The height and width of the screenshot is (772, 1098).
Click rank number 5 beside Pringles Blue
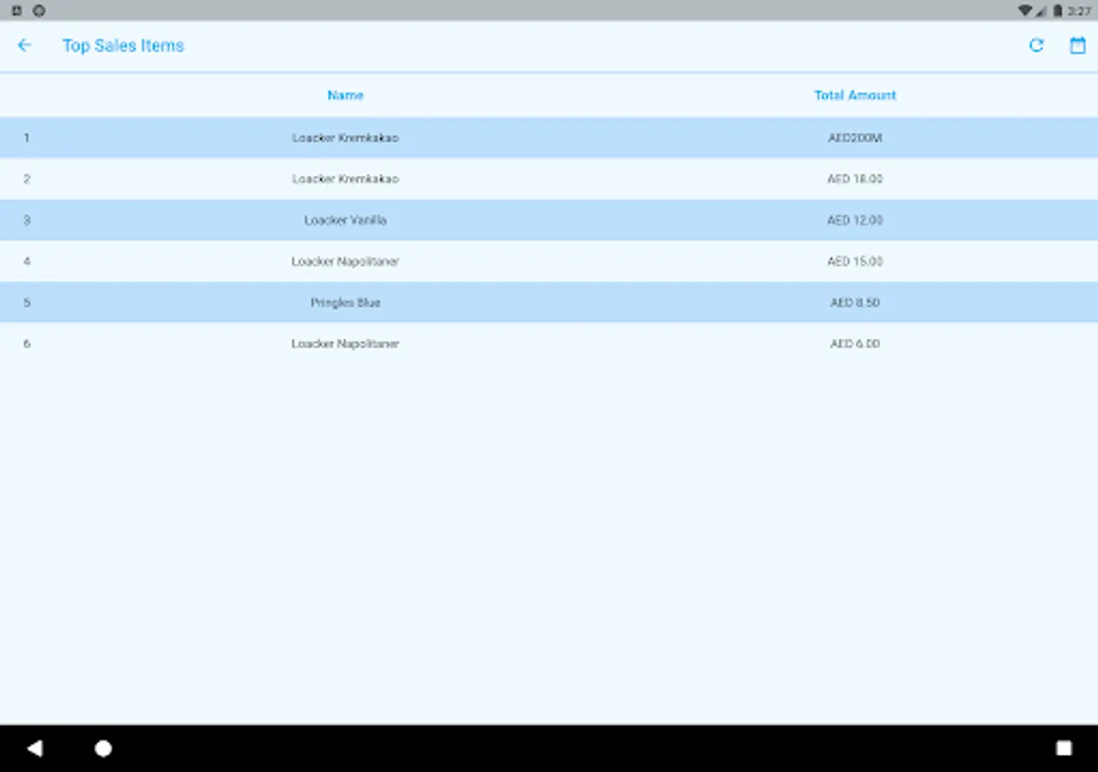coord(27,302)
